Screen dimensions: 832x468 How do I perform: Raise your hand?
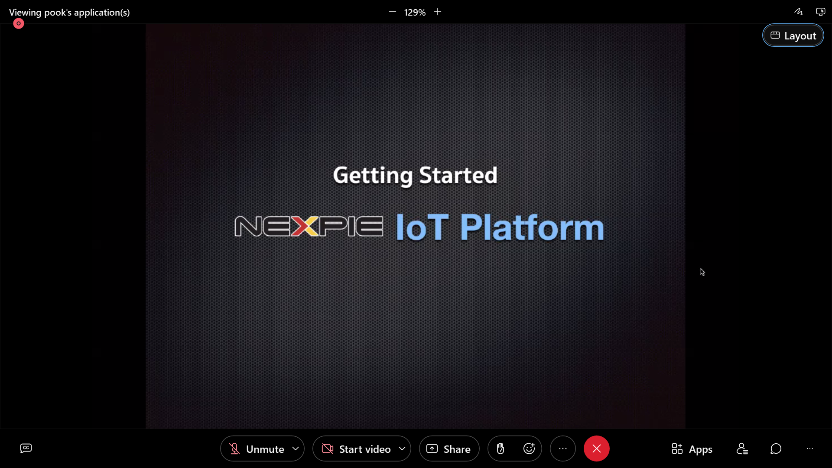pos(500,448)
